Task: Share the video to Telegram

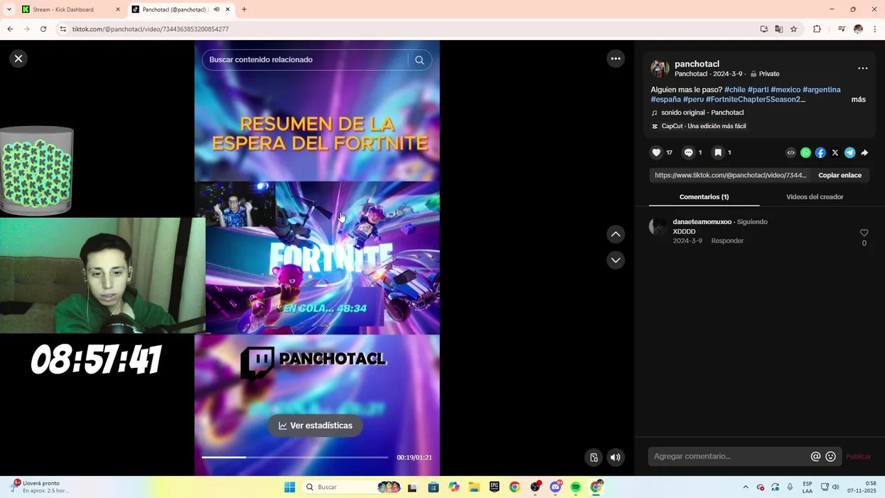Action: point(850,153)
